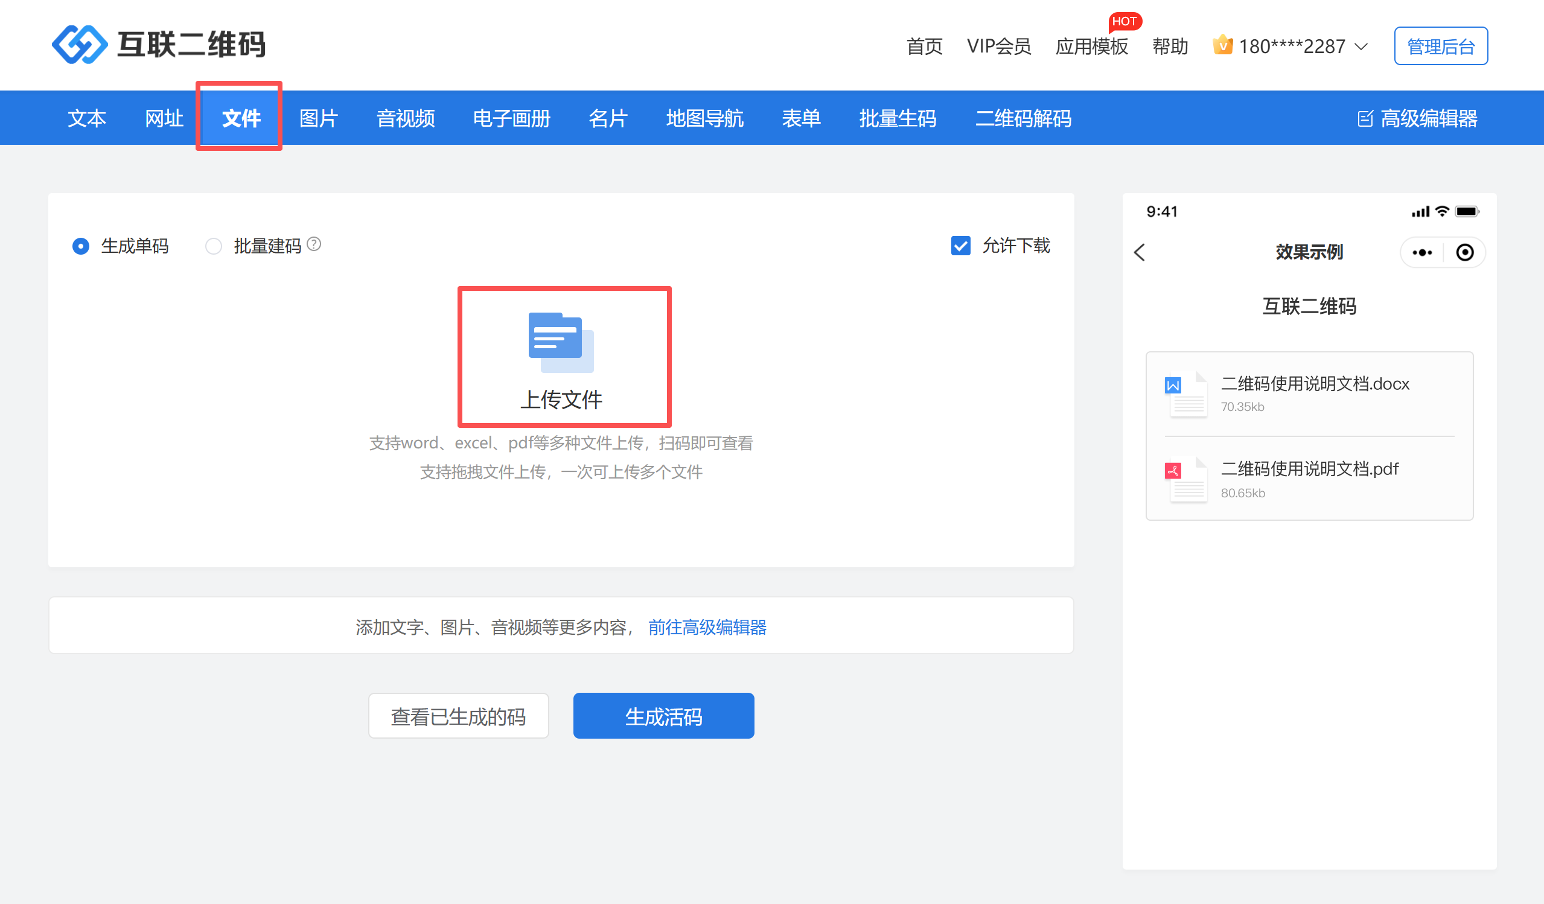Click the 互联二维码 logo icon
The image size is (1544, 904).
pyautogui.click(x=80, y=44)
